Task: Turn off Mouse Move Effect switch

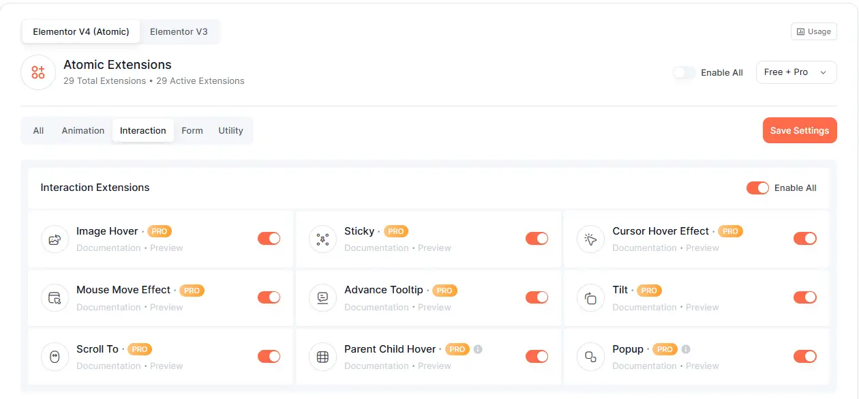Action: 269,297
